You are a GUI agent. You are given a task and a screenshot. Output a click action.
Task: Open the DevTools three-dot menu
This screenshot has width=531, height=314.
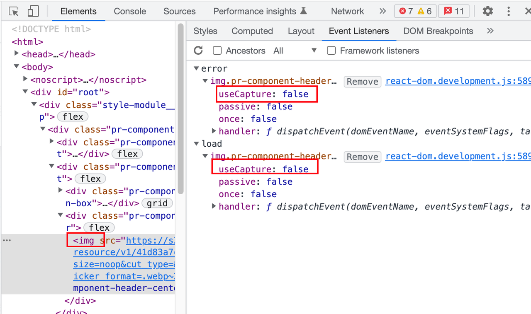pyautogui.click(x=509, y=11)
